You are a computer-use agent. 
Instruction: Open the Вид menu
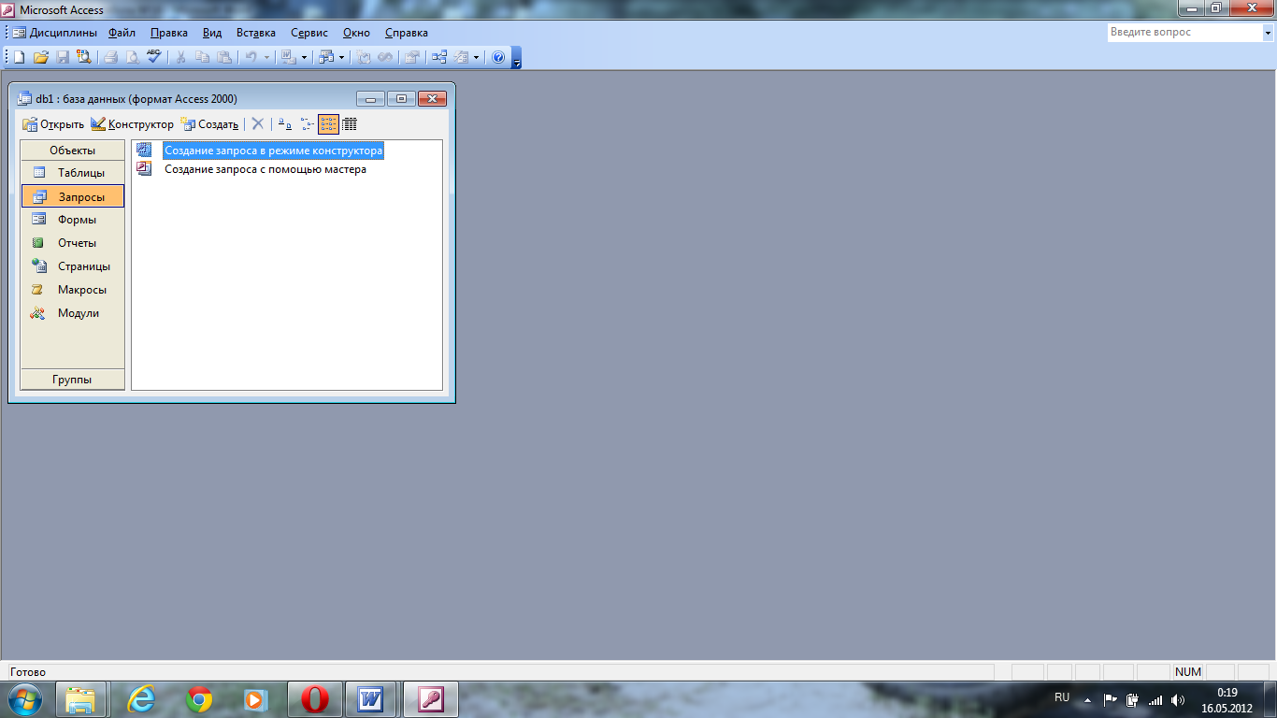tap(212, 33)
